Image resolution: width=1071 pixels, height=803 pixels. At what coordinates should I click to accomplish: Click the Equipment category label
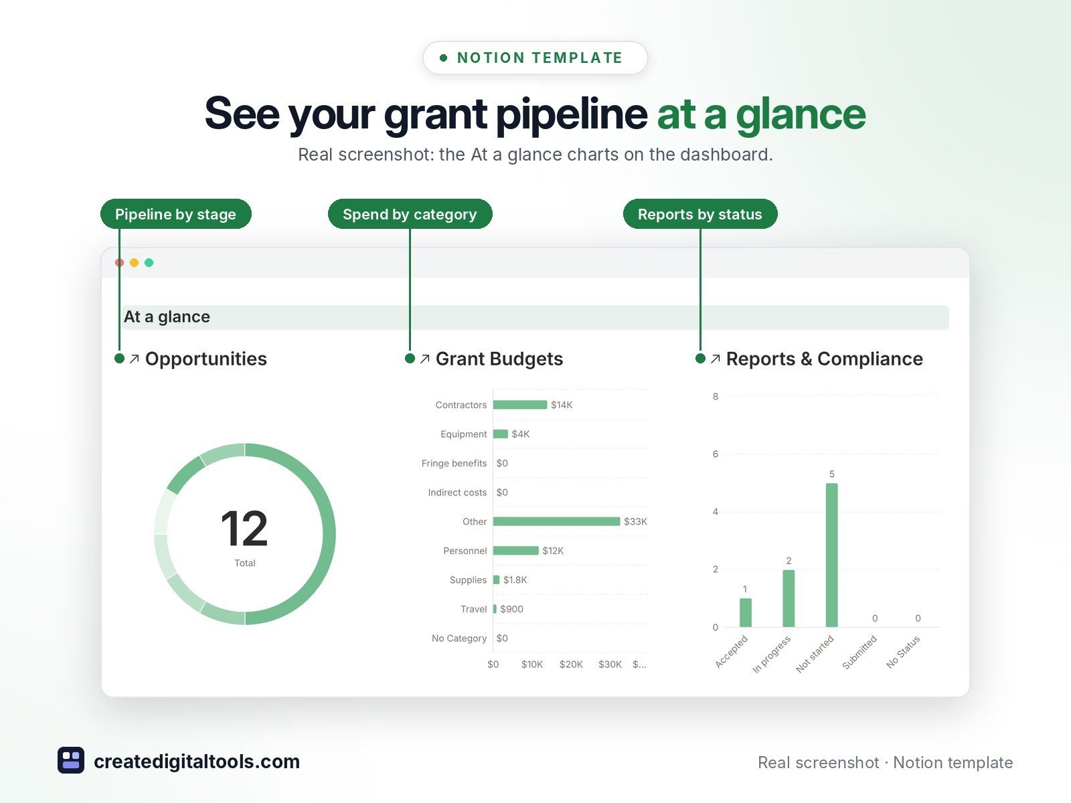point(464,434)
